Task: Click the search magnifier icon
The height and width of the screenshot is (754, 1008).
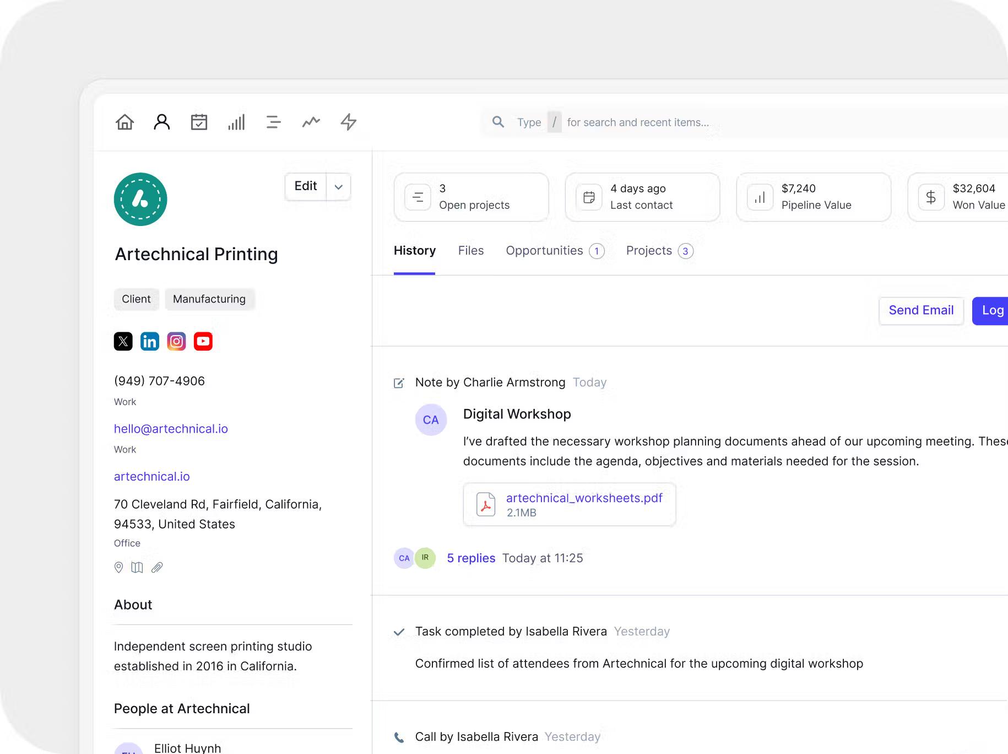Action: point(498,122)
